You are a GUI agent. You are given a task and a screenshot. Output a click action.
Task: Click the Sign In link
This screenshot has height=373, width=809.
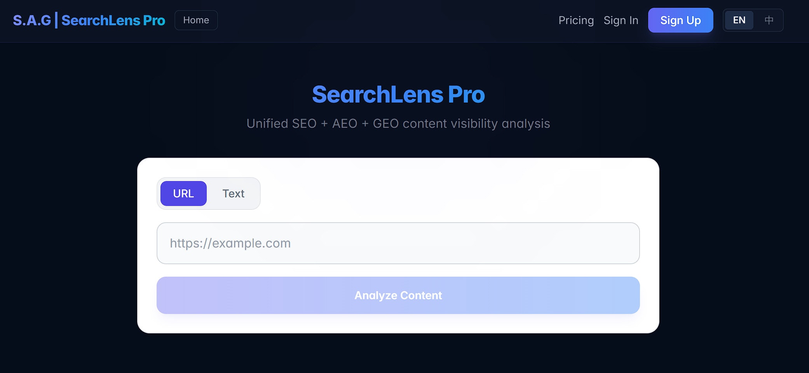point(621,20)
